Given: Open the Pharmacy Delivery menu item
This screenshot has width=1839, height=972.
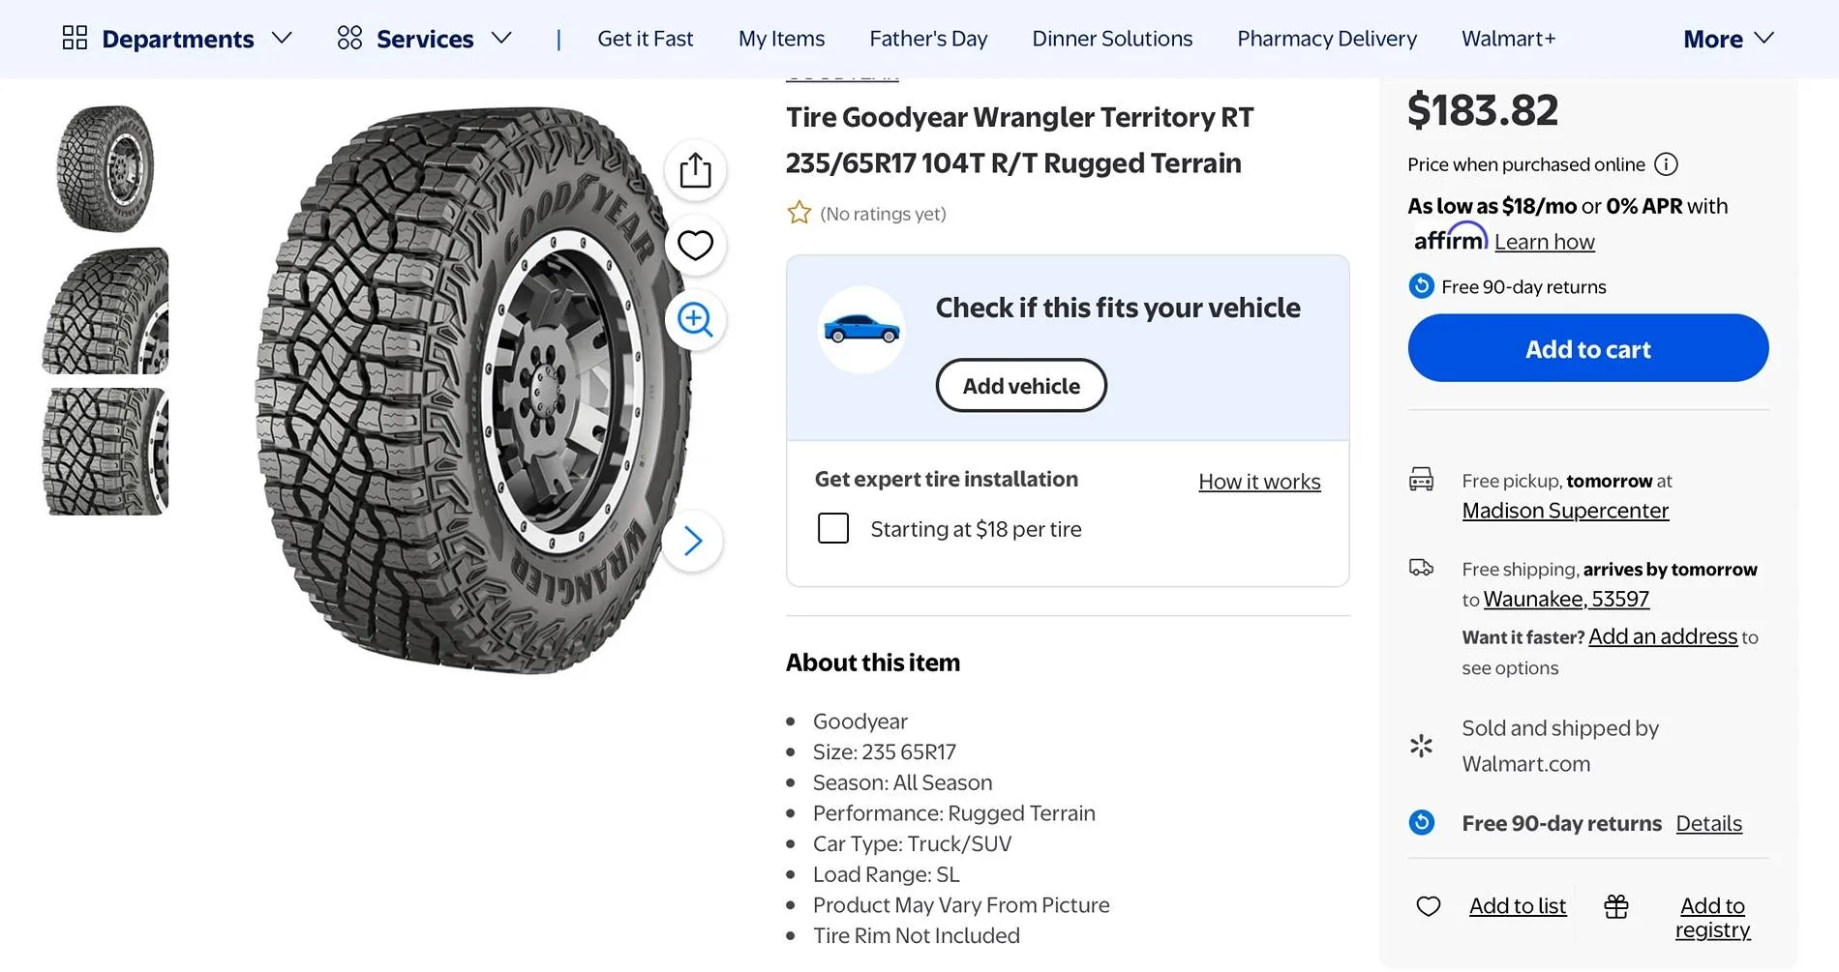Looking at the screenshot, I should click(x=1326, y=39).
